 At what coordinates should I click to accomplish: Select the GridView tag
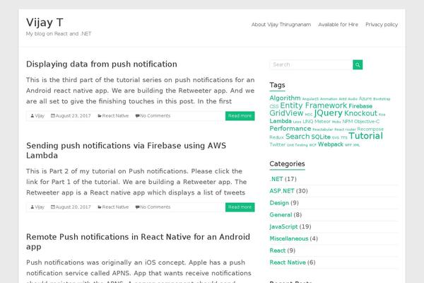286,113
